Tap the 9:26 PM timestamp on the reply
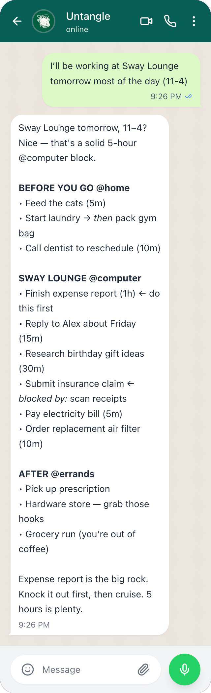 click(x=34, y=625)
